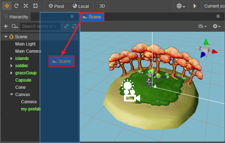The image size is (225, 143).
Task: Click the green Y axis on view gizmo
Action: click(206, 42)
